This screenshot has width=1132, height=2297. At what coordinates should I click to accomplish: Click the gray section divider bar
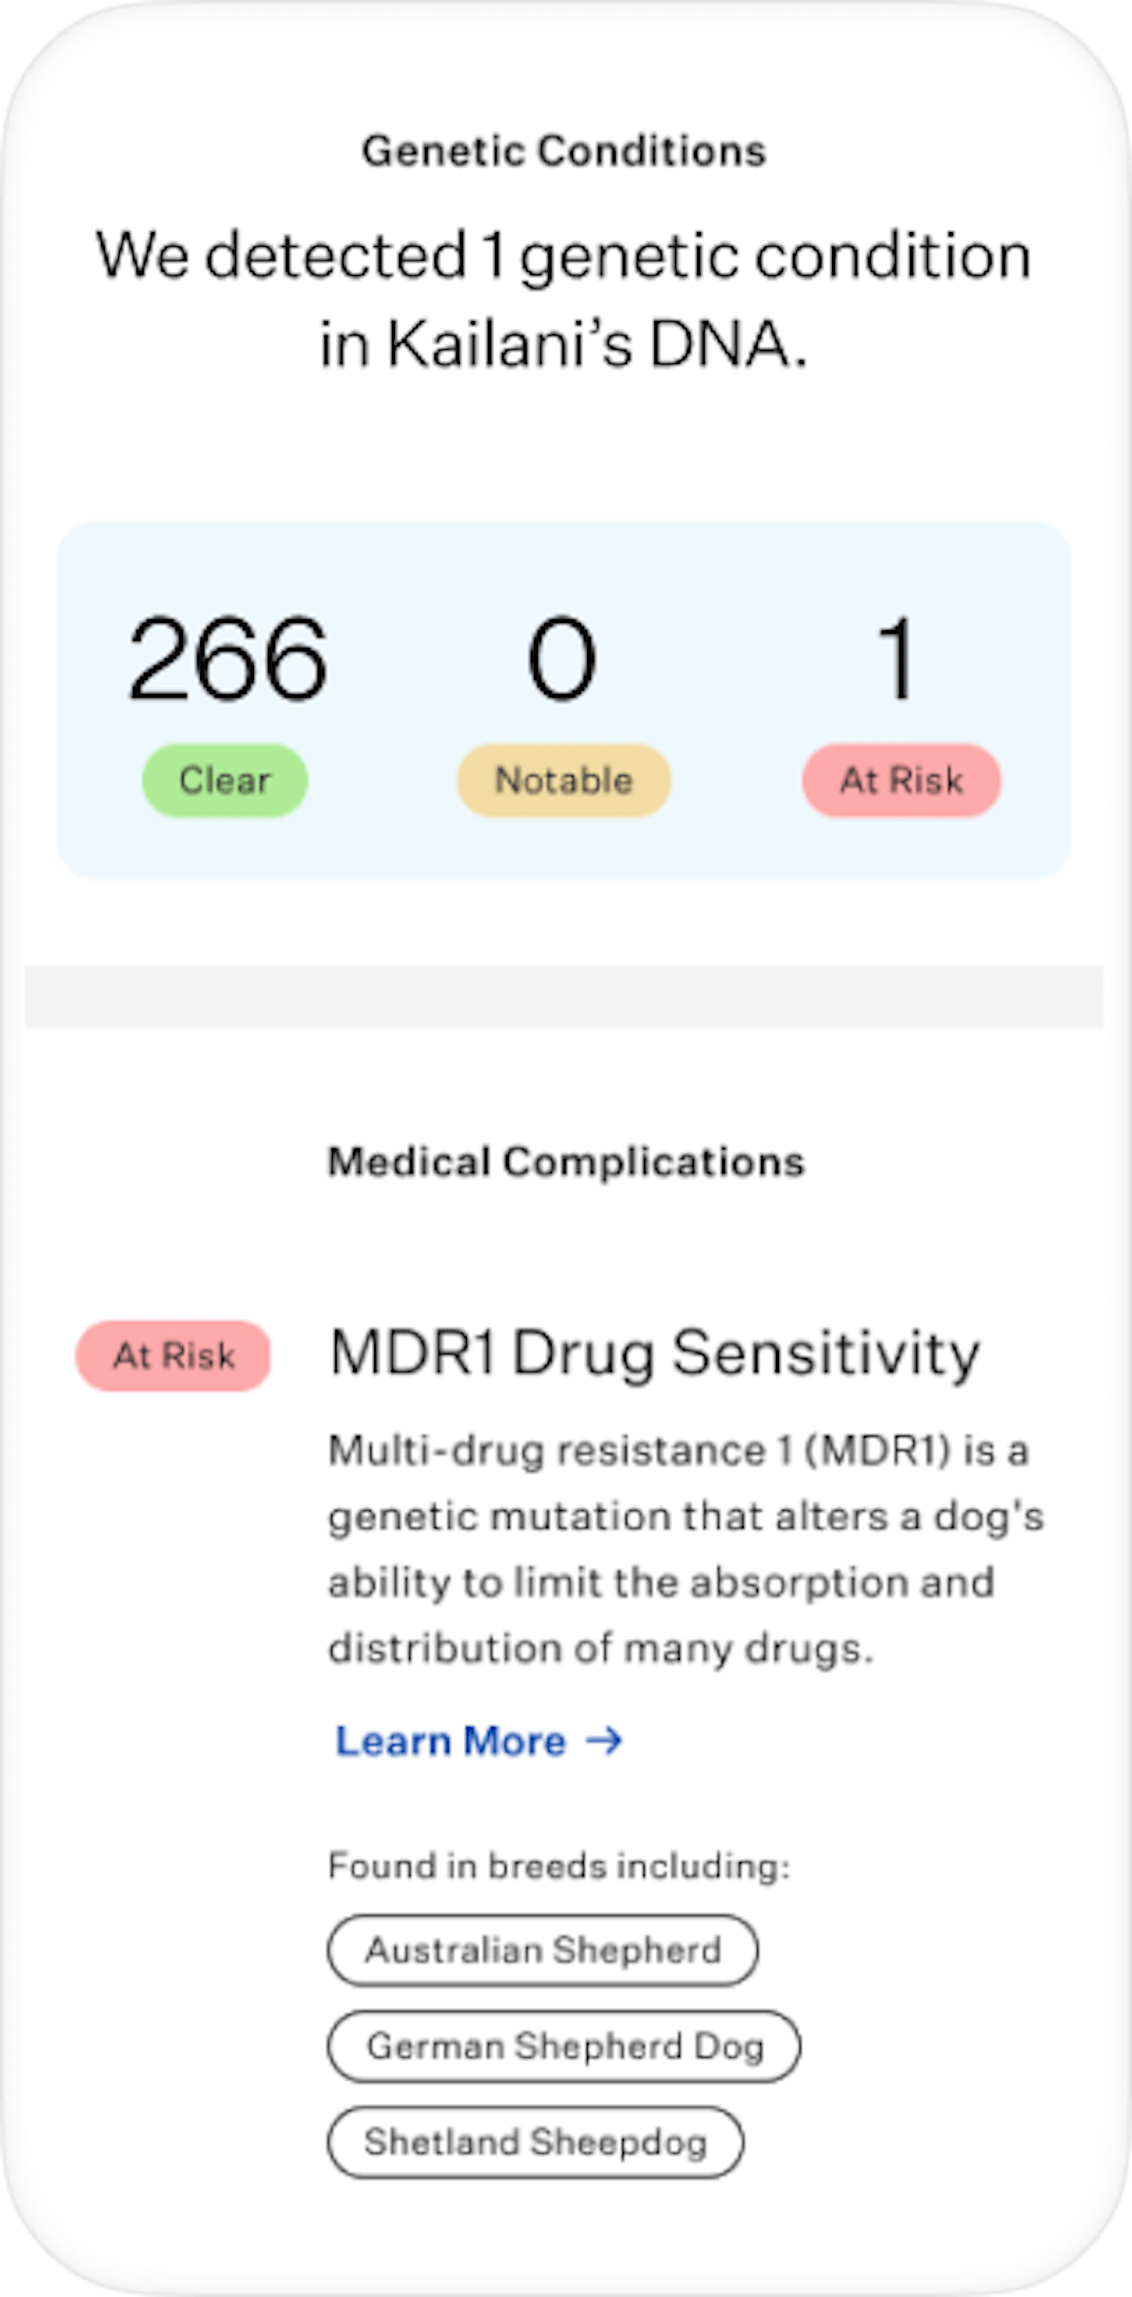pyautogui.click(x=564, y=997)
